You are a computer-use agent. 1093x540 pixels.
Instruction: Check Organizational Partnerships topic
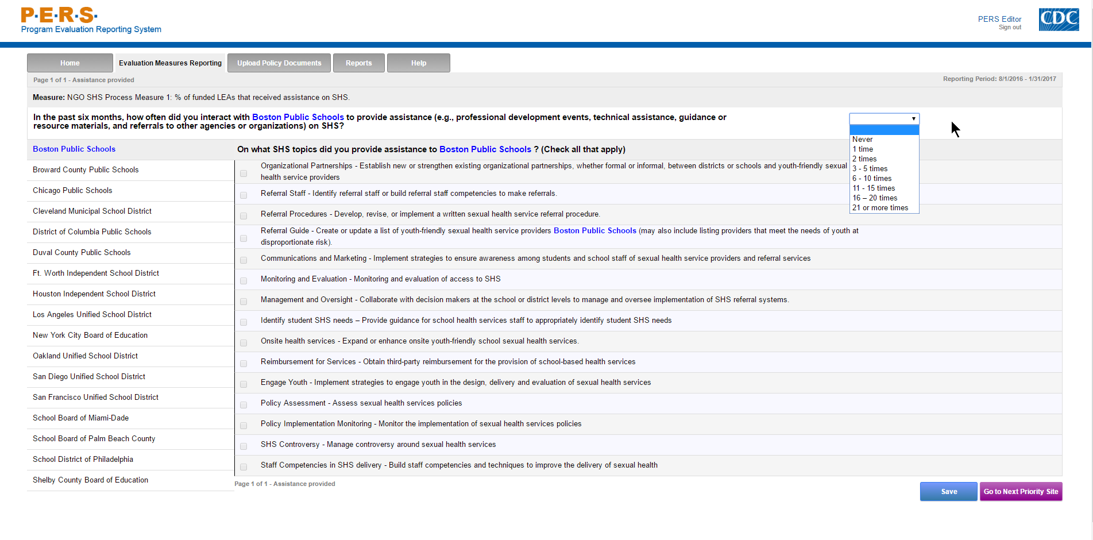point(244,173)
